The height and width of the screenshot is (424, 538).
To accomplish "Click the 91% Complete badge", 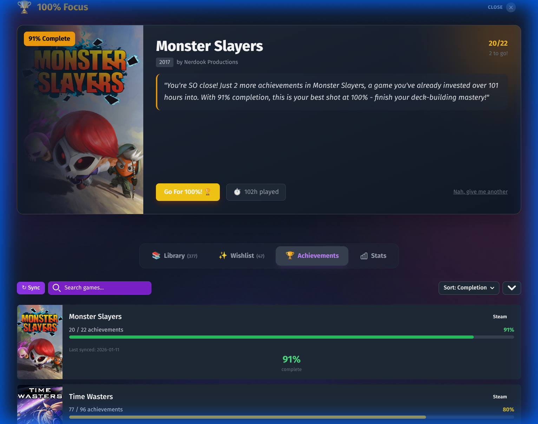I will coord(50,39).
